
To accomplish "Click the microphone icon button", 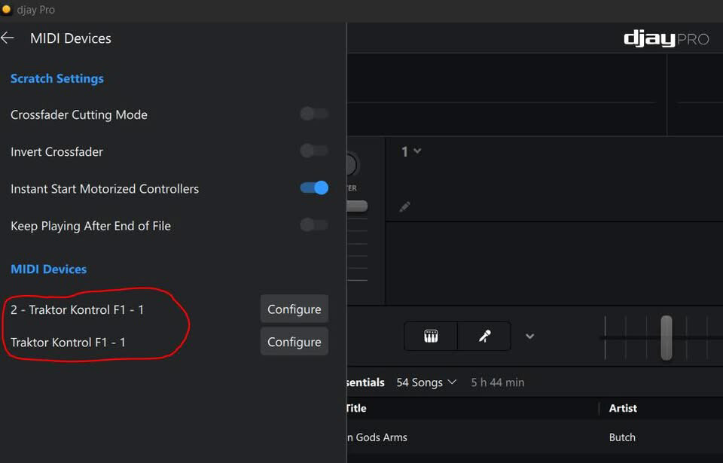I will pos(484,337).
